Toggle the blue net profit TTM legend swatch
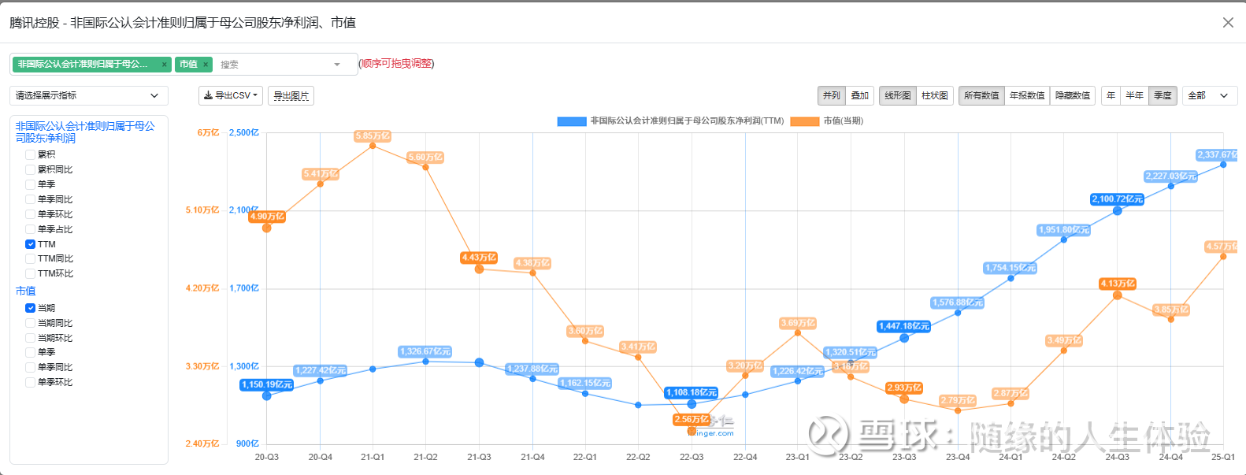Viewport: 1246px width, 475px height. click(x=572, y=121)
